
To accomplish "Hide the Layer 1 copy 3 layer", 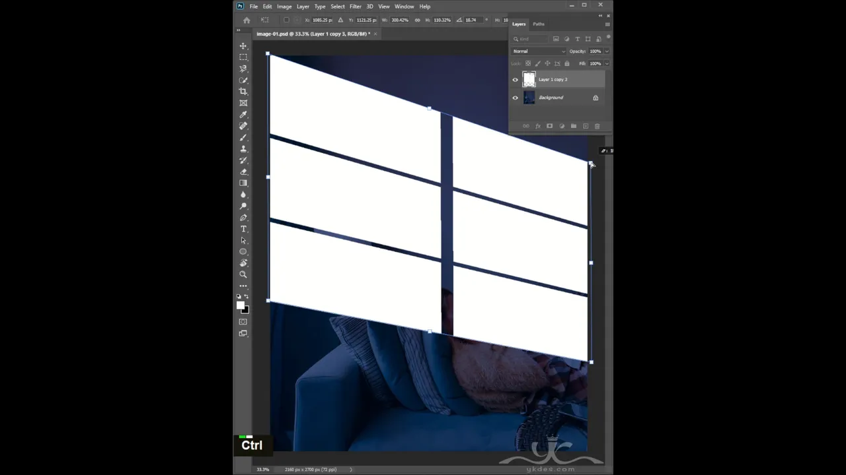I will (516, 80).
